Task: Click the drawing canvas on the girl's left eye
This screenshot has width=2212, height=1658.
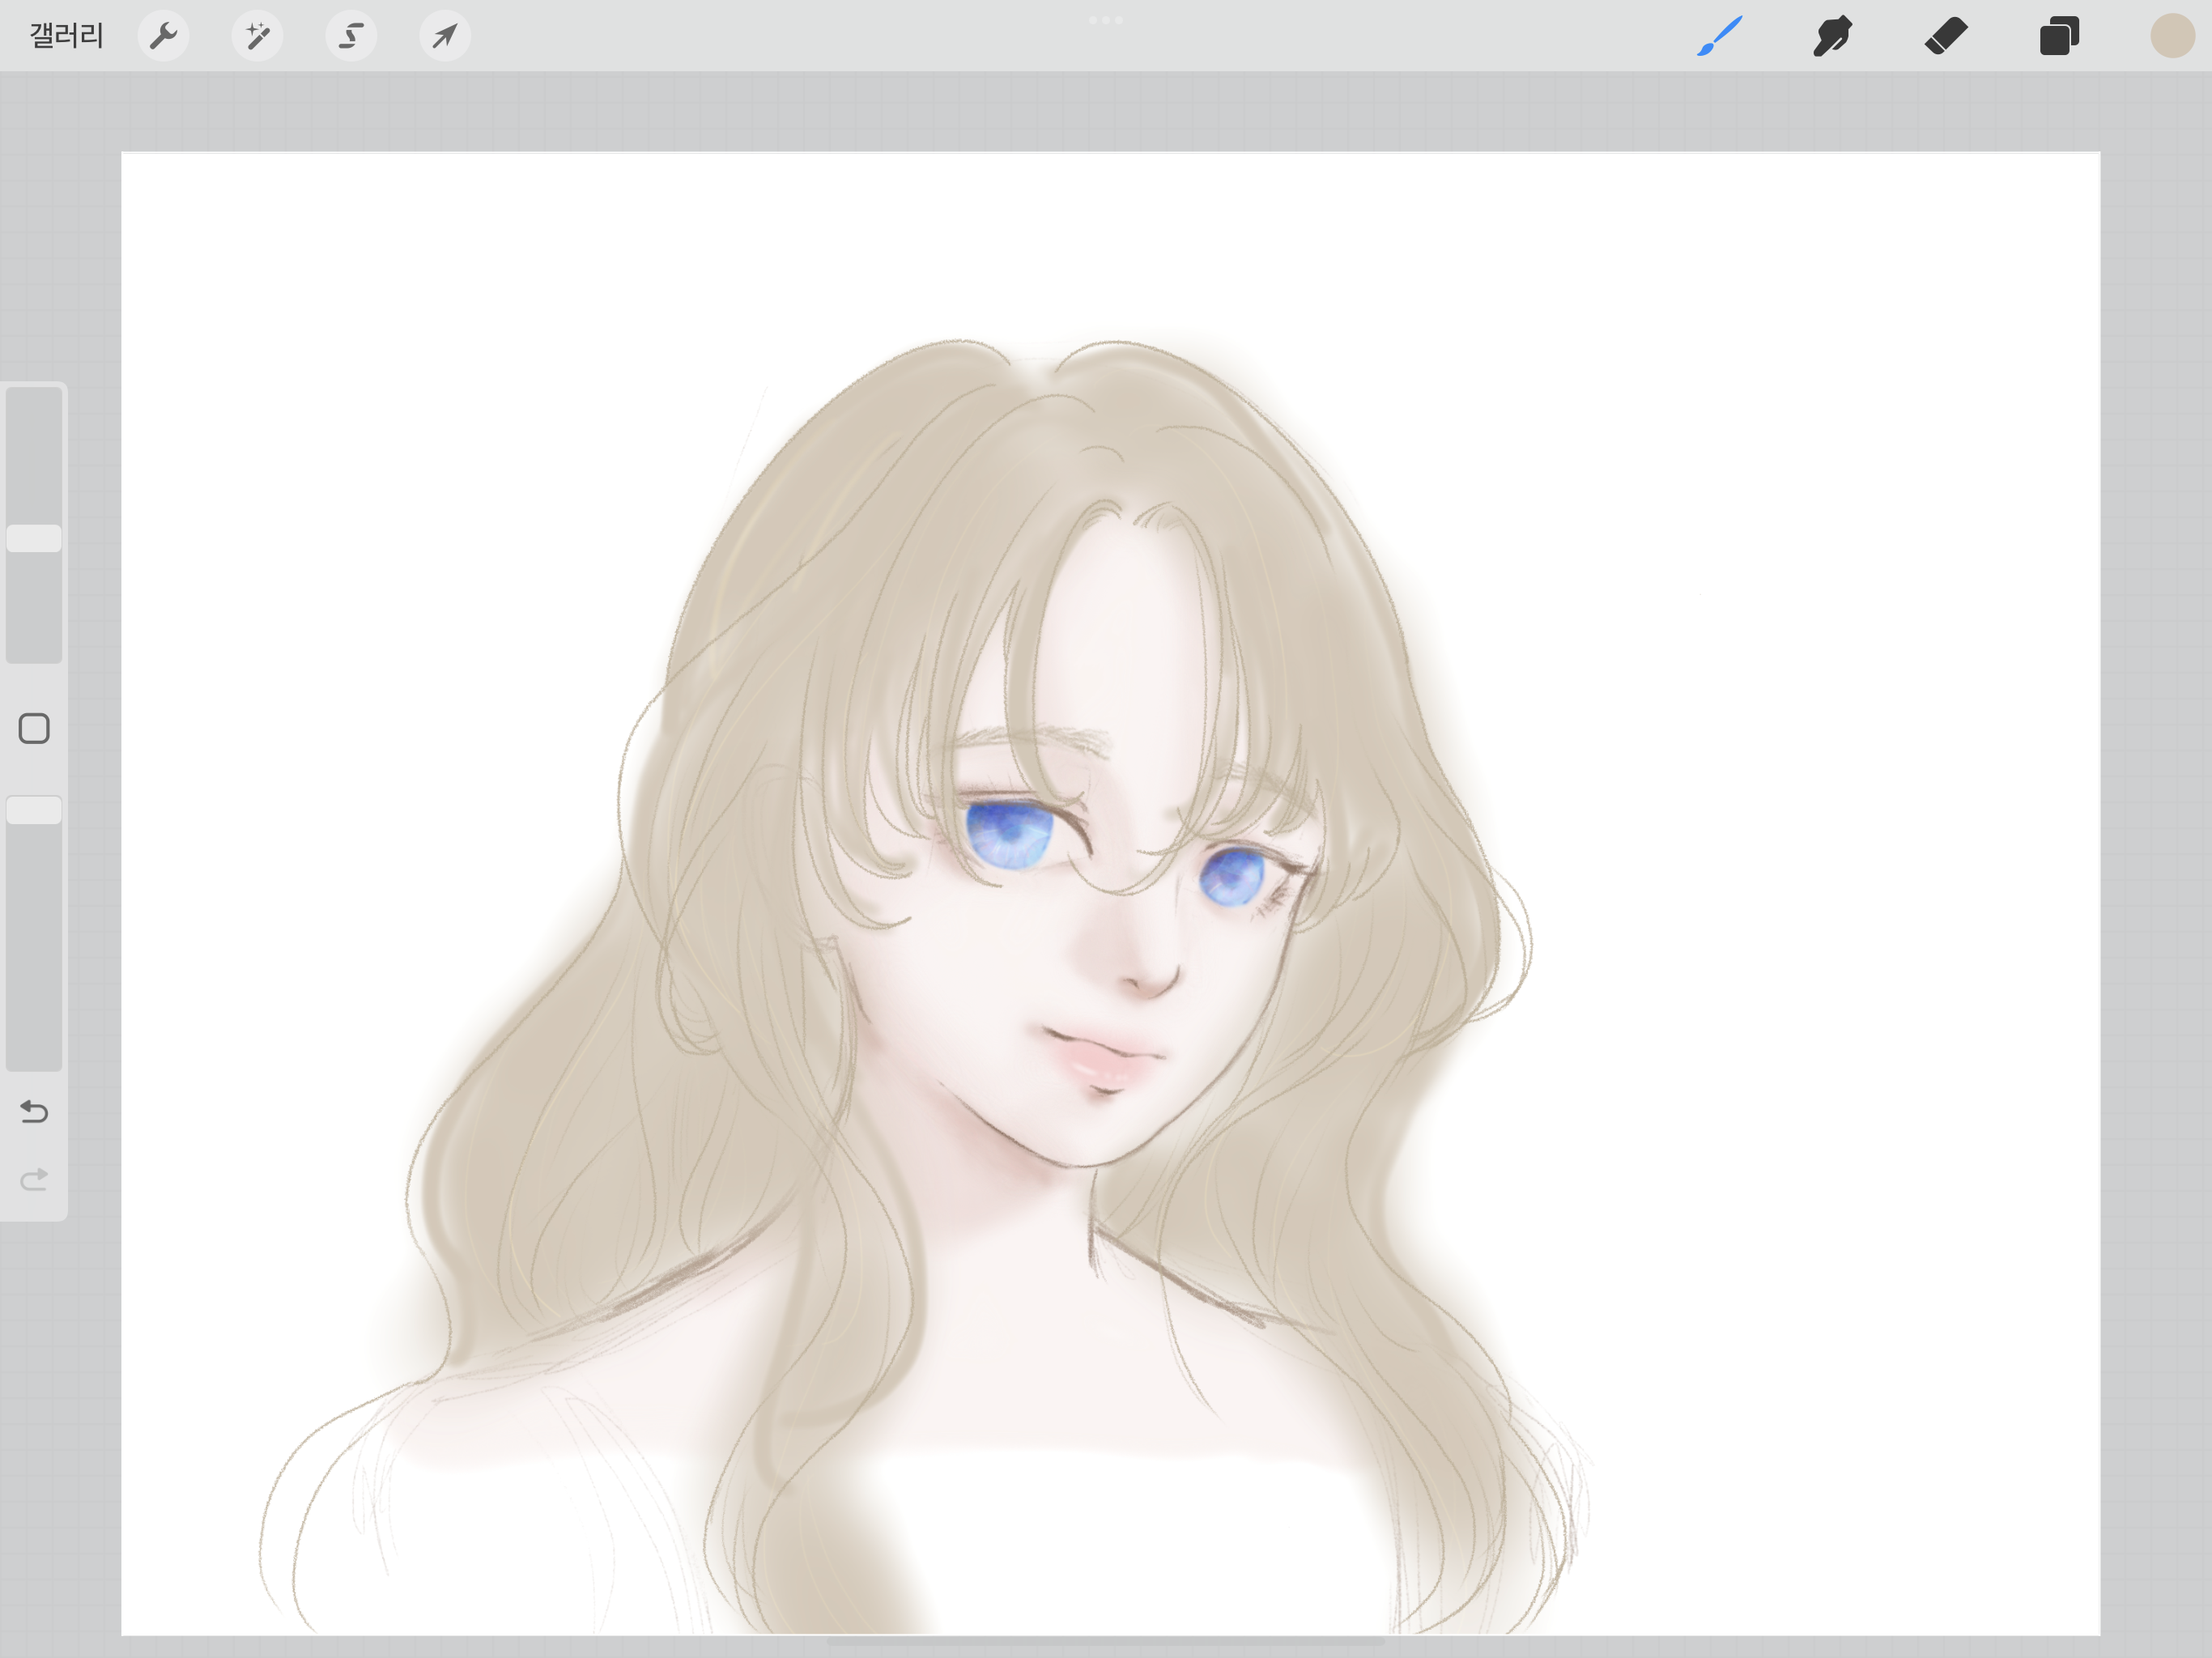Action: click(x=1232, y=876)
